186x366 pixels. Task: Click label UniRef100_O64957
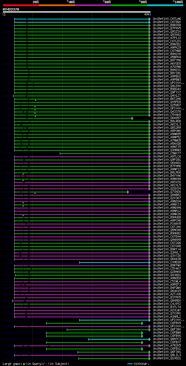pos(167,118)
